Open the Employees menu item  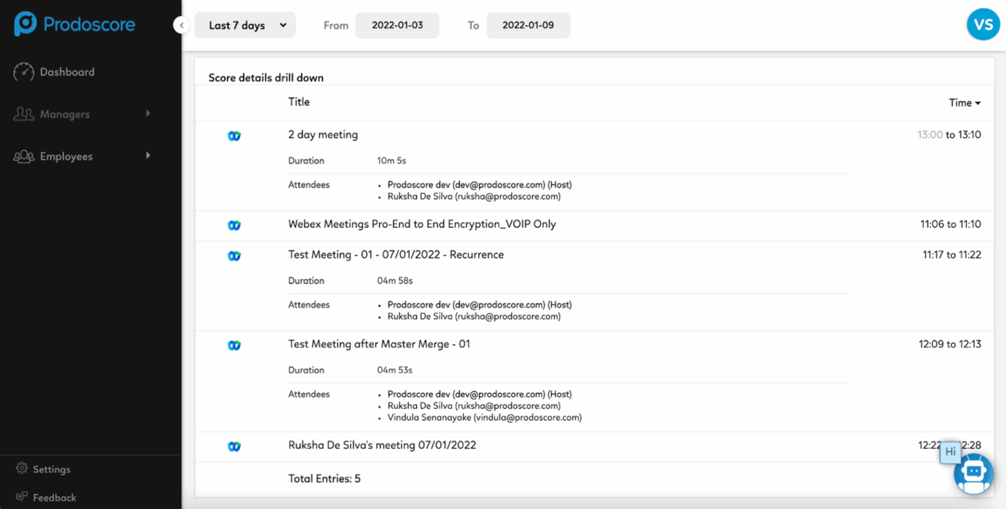pos(66,156)
